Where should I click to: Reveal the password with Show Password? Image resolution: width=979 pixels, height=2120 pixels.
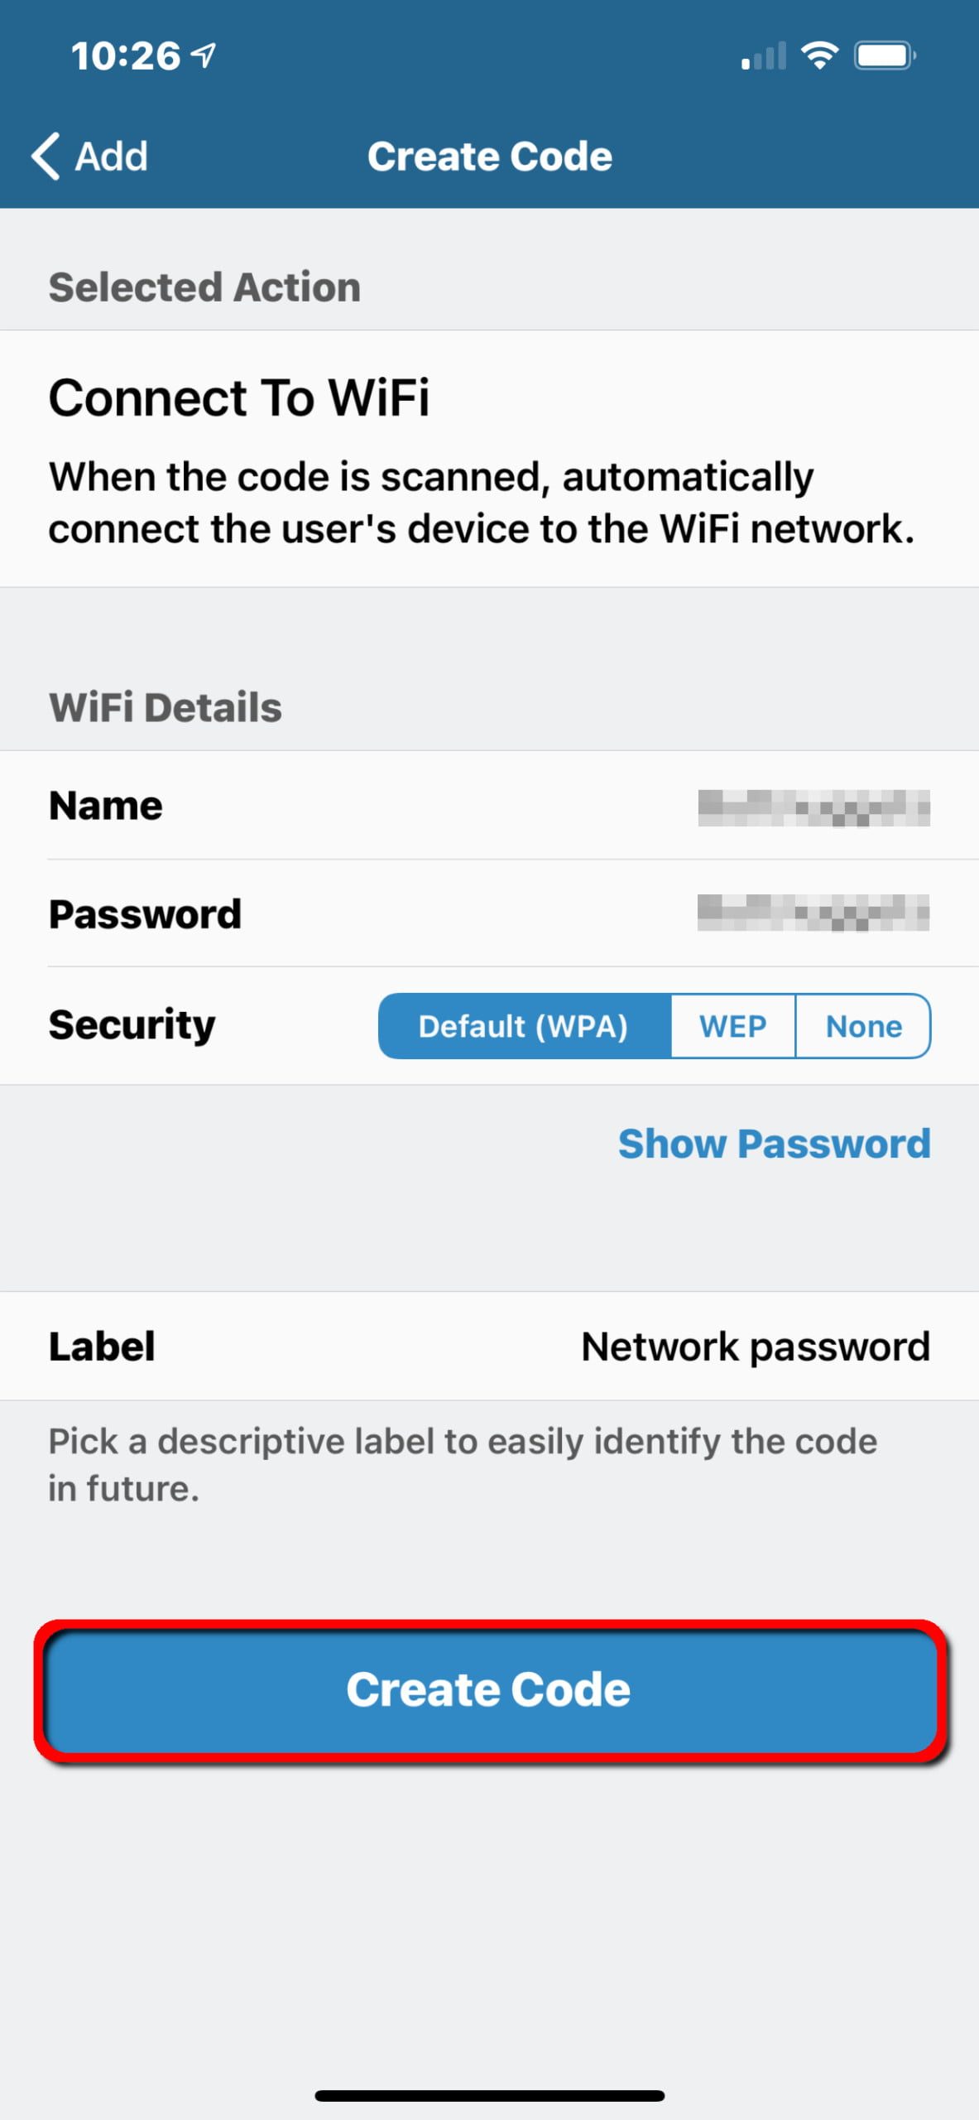(x=774, y=1144)
